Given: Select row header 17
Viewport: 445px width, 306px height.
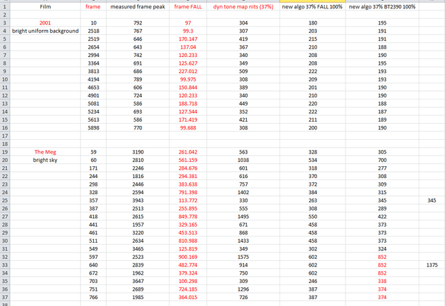Looking at the screenshot, I should [5, 136].
